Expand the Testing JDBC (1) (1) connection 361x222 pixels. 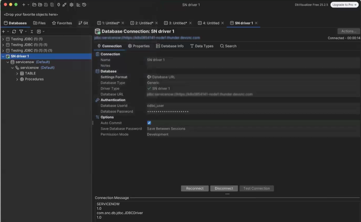(3, 39)
